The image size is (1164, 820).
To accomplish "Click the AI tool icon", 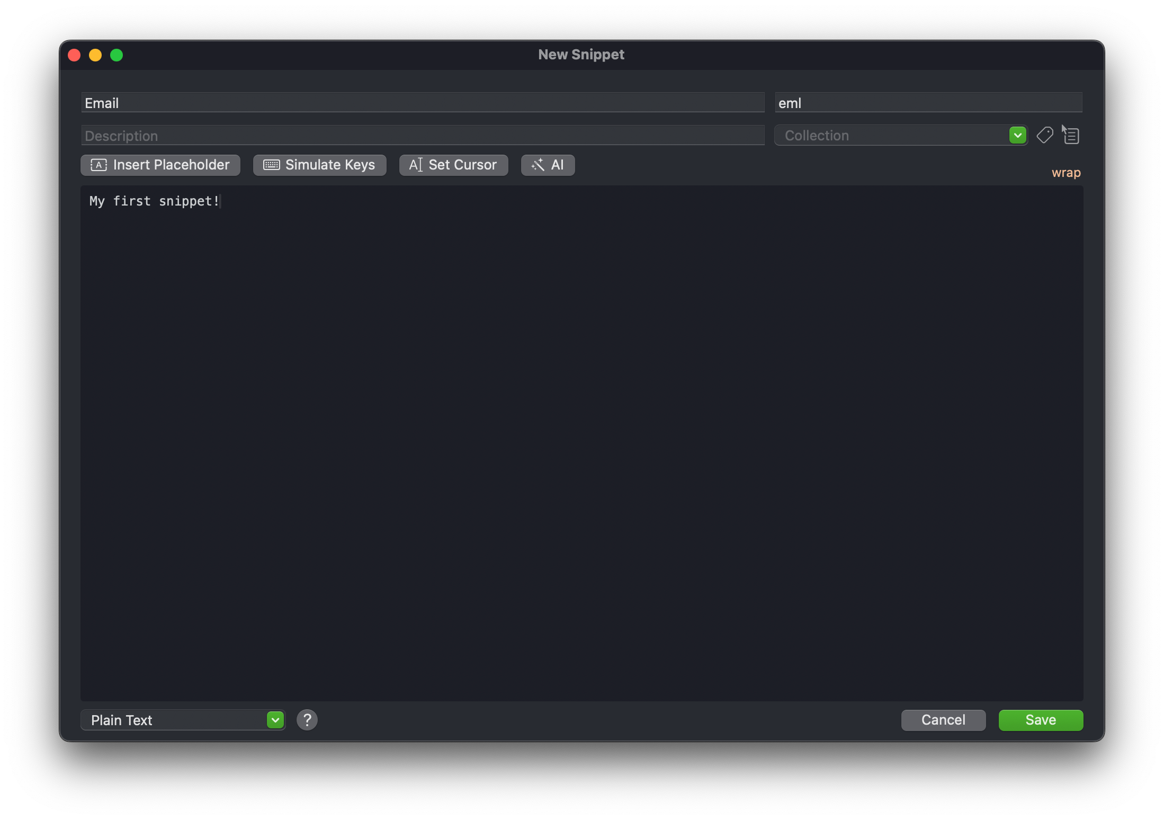I will tap(548, 164).
